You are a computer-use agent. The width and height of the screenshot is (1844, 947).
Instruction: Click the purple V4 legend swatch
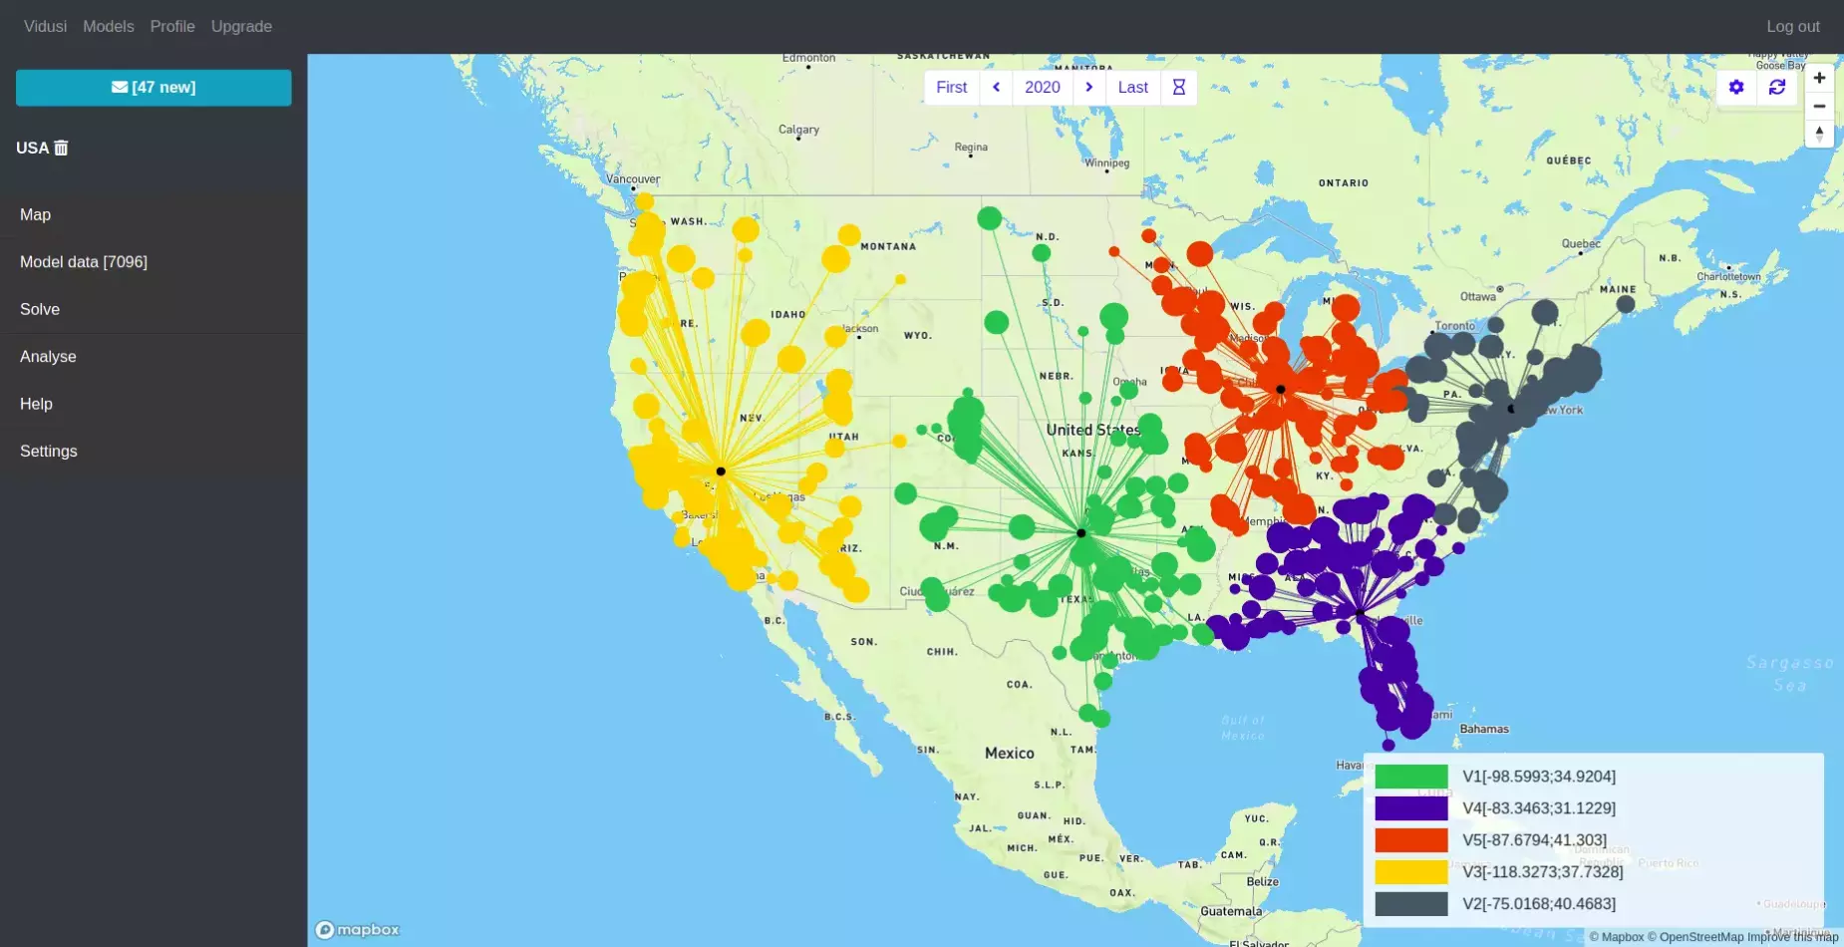pos(1411,808)
